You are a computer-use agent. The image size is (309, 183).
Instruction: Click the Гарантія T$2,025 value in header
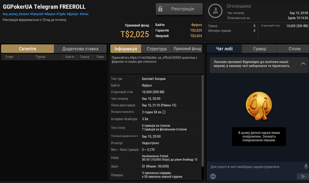pos(196,30)
